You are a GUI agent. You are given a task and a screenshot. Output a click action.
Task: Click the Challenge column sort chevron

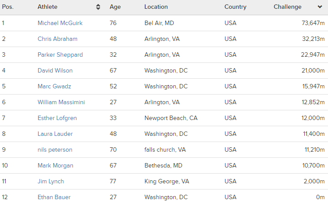point(320,7)
